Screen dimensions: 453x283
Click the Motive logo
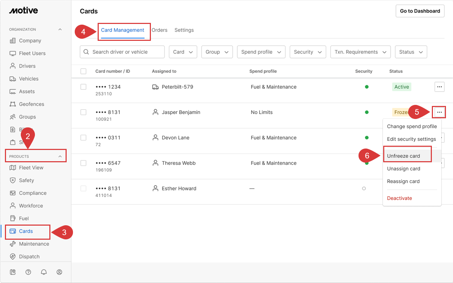tap(23, 11)
